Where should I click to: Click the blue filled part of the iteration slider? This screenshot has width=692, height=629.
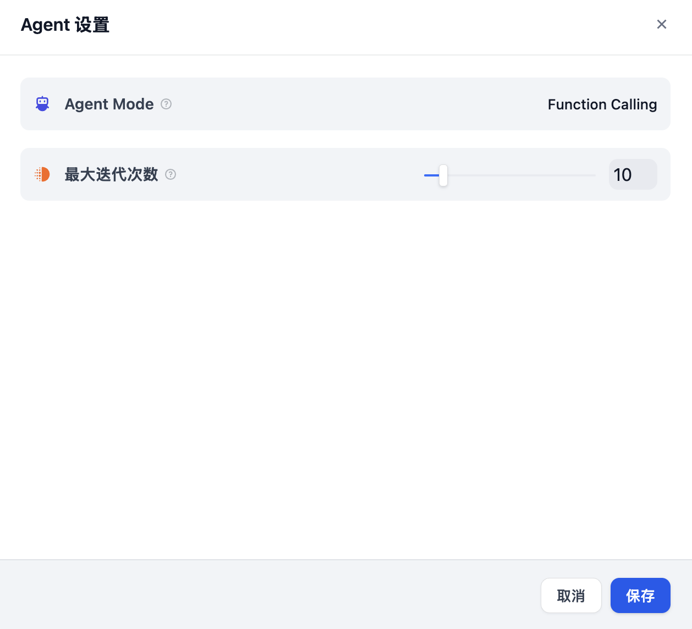click(430, 175)
